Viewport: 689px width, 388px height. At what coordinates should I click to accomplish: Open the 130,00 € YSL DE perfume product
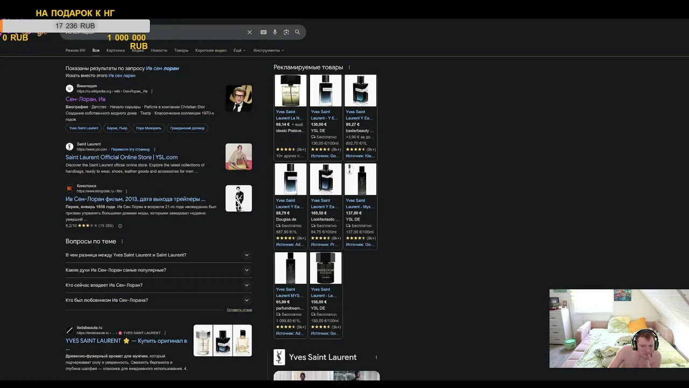(326, 117)
